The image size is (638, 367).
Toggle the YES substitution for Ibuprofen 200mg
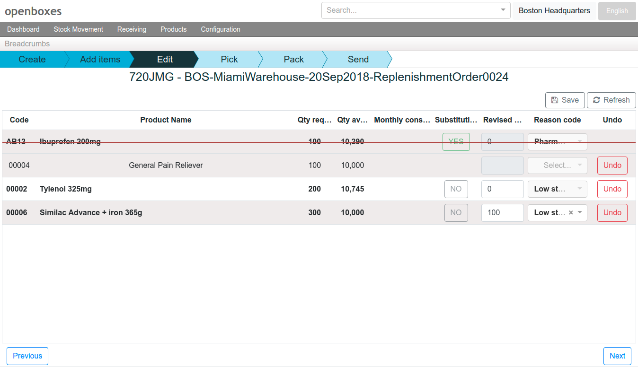pyautogui.click(x=456, y=142)
